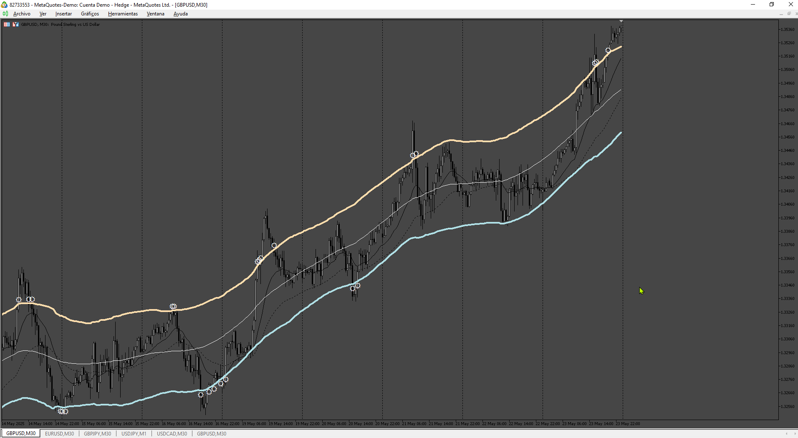
Task: Click the MetaTrader application icon in title bar
Action: pyautogui.click(x=4, y=5)
